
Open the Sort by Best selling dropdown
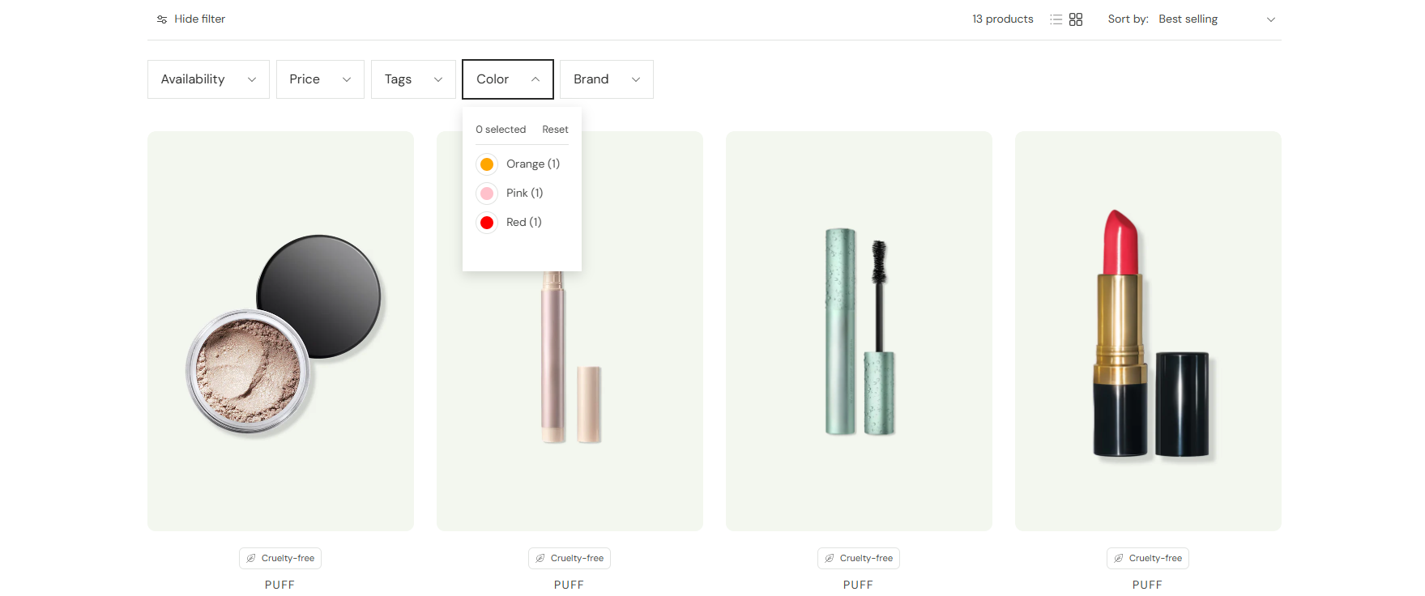(x=1215, y=19)
